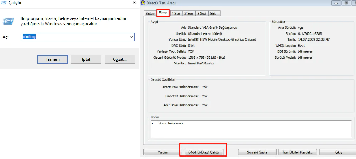
Task: Click the 'vga' Ana Sürücü value
Action: [300, 27]
